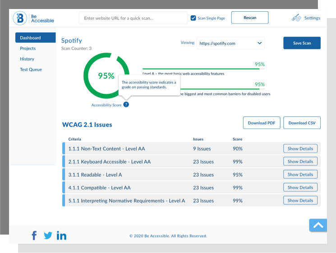Image resolution: width=336 pixels, height=253 pixels.
Task: Click the 4.1.1 Compatible - Level AA text
Action: [x=99, y=188]
